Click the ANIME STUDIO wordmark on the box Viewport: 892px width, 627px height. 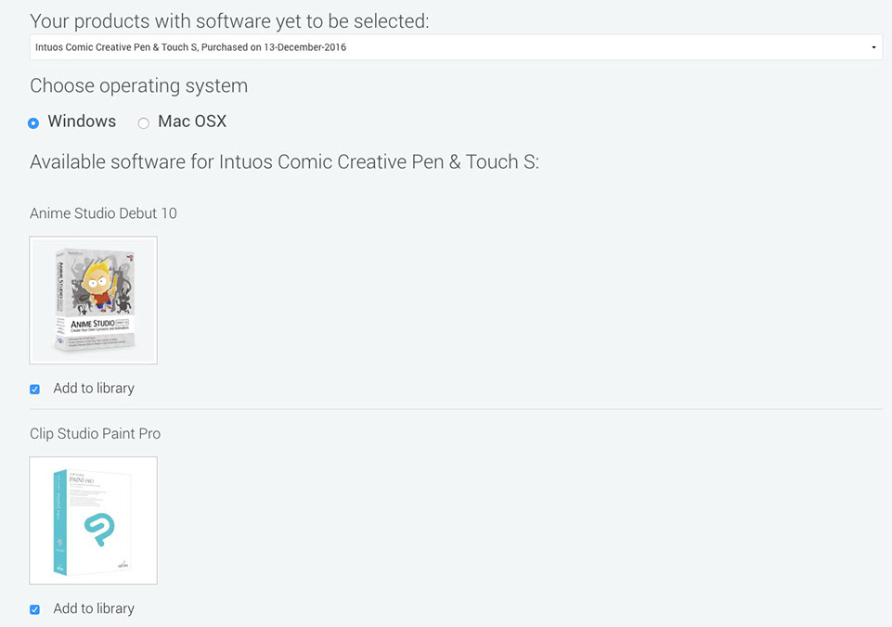(x=93, y=324)
